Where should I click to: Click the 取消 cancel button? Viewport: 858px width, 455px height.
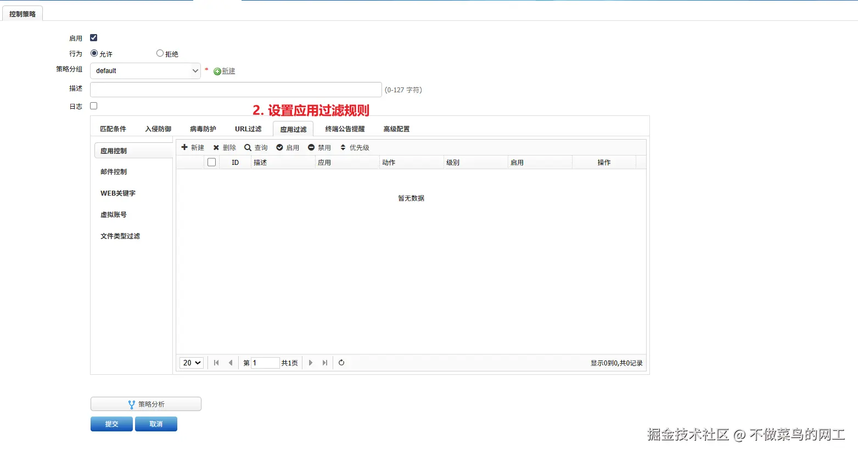156,424
